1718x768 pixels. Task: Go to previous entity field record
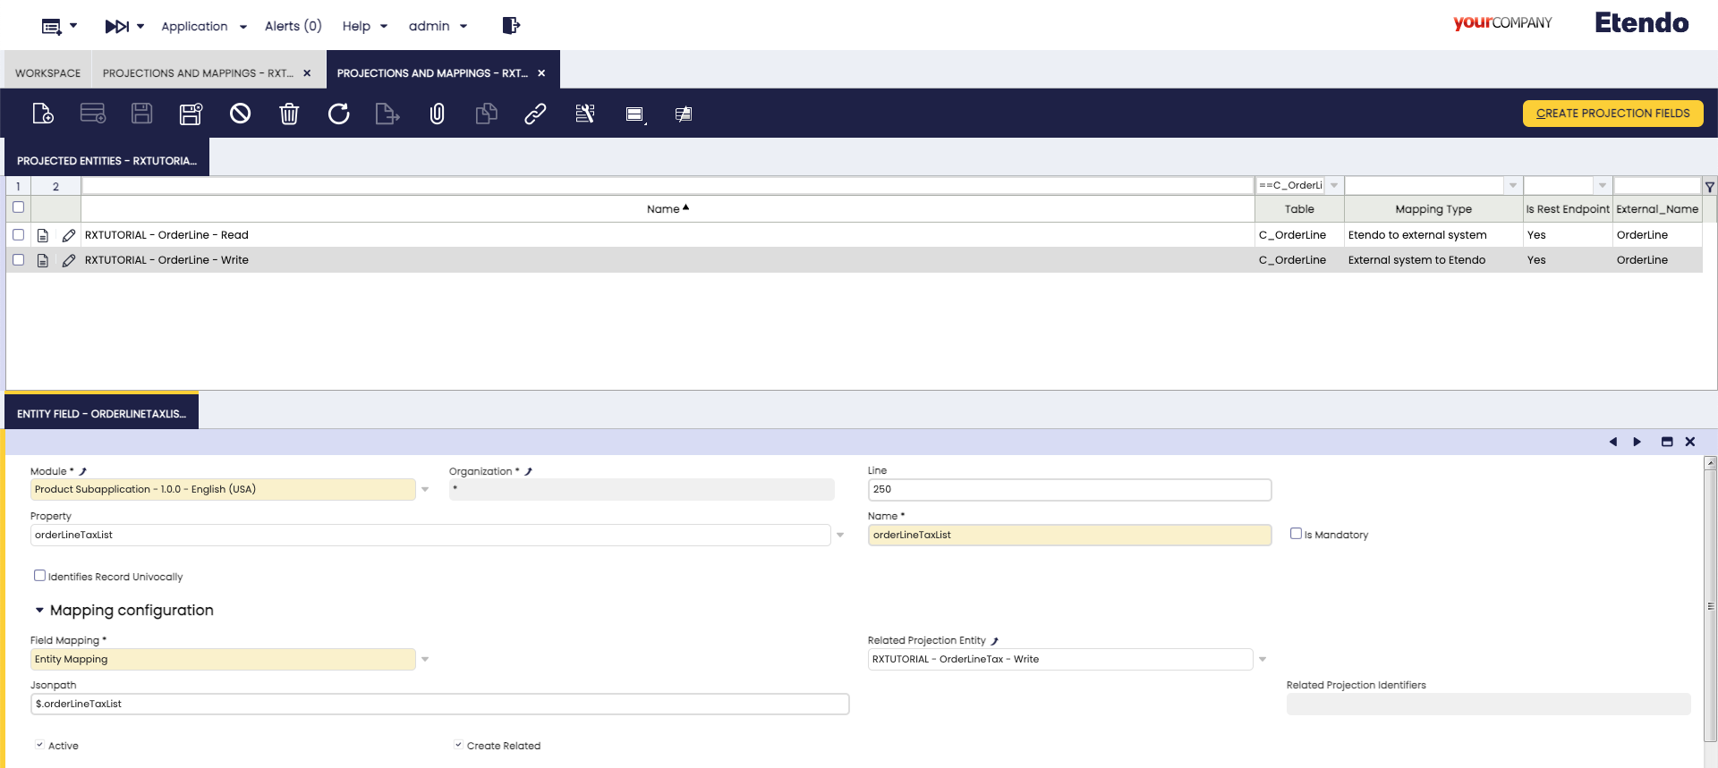pos(1612,442)
